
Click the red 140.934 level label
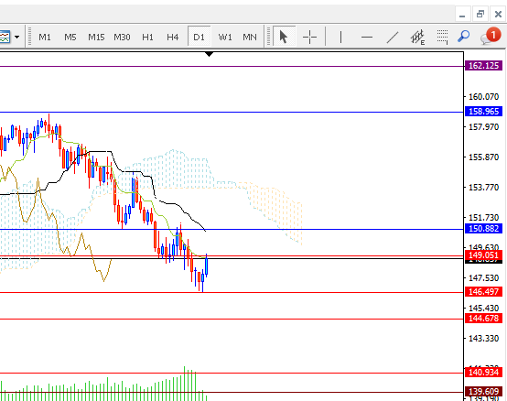click(484, 373)
